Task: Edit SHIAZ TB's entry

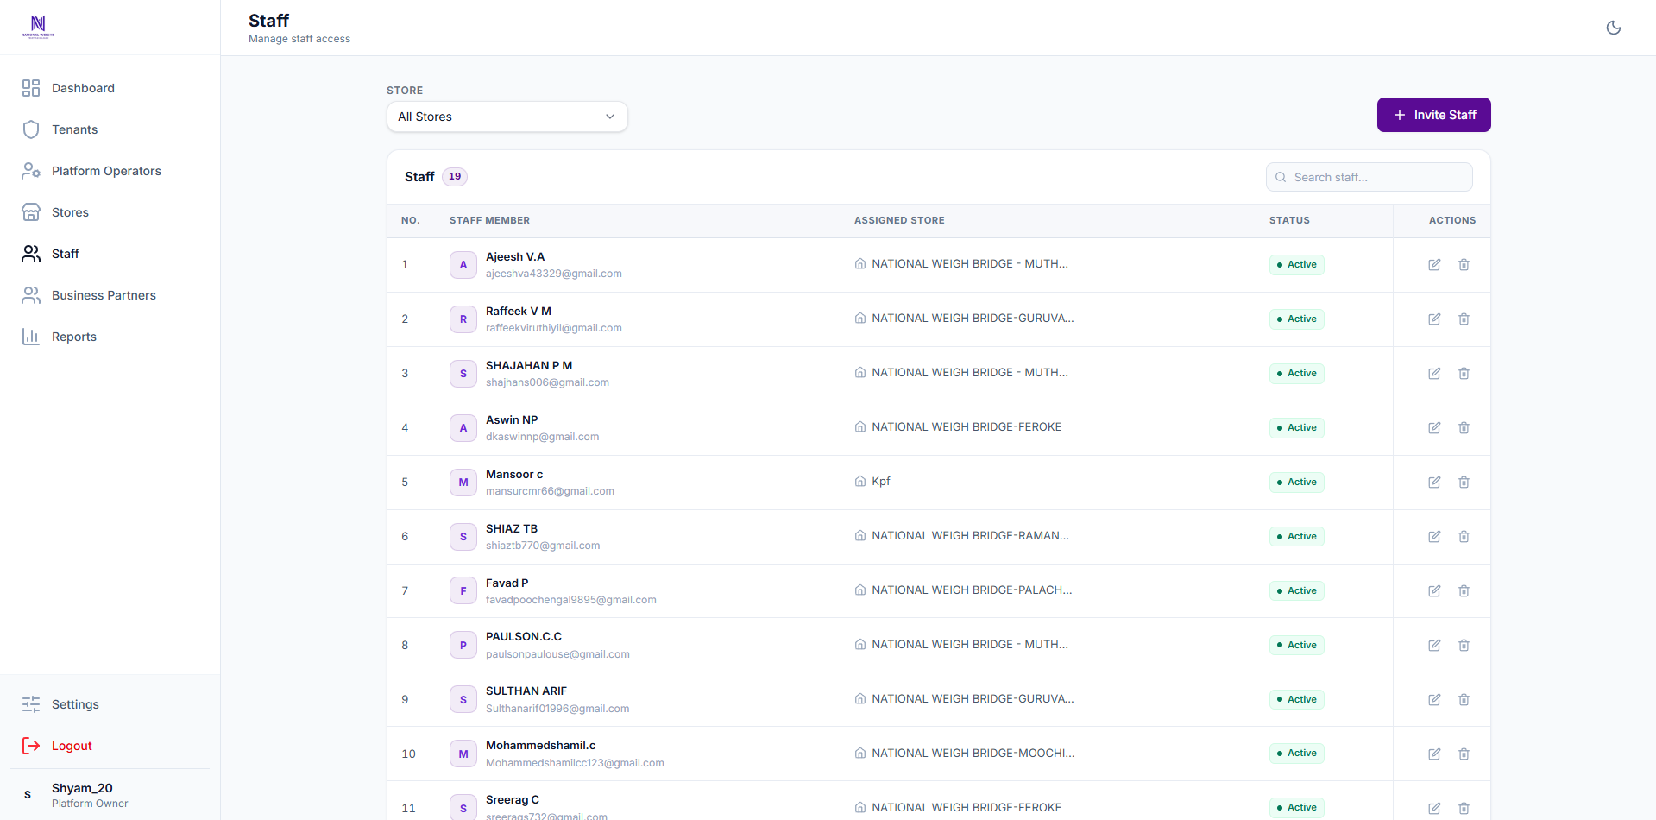Action: [x=1433, y=537]
